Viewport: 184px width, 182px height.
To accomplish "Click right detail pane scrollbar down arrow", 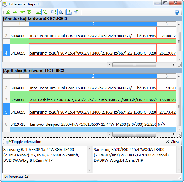I will 179,170.
